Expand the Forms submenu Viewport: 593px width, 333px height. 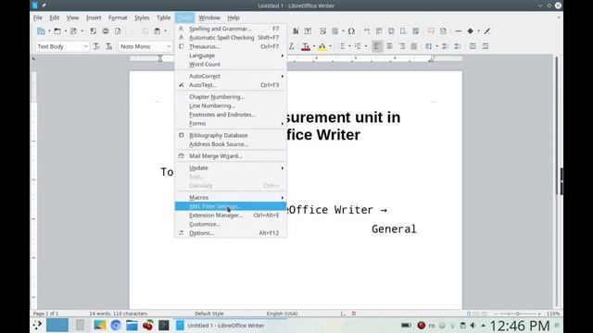231,123
